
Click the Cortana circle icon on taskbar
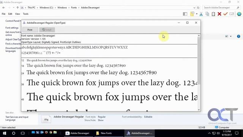point(14,133)
